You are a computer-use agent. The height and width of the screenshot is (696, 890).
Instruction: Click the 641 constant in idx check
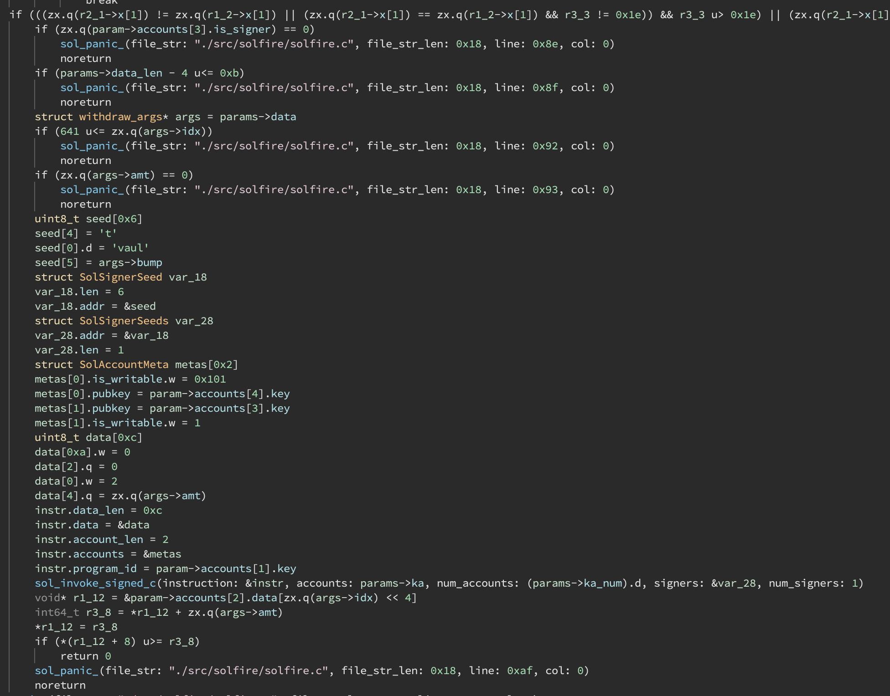point(69,131)
